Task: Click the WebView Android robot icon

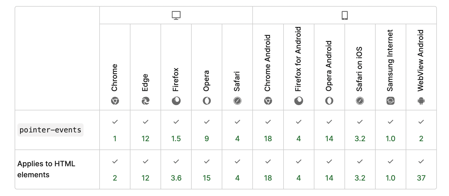Action: [421, 101]
